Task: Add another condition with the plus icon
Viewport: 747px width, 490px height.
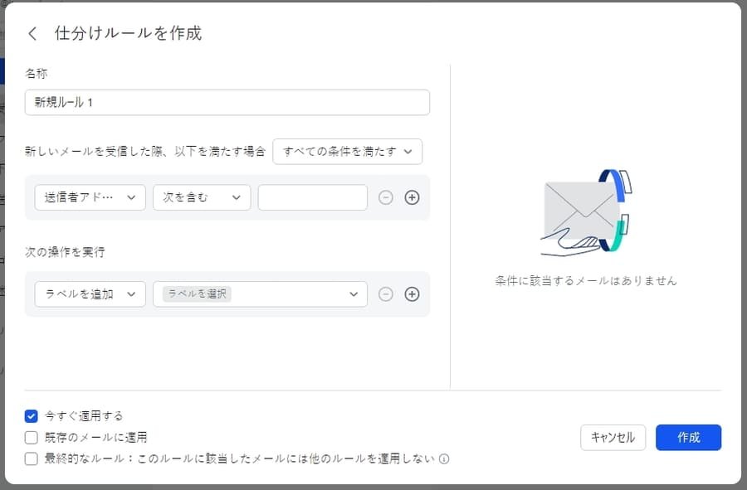Action: coord(413,197)
